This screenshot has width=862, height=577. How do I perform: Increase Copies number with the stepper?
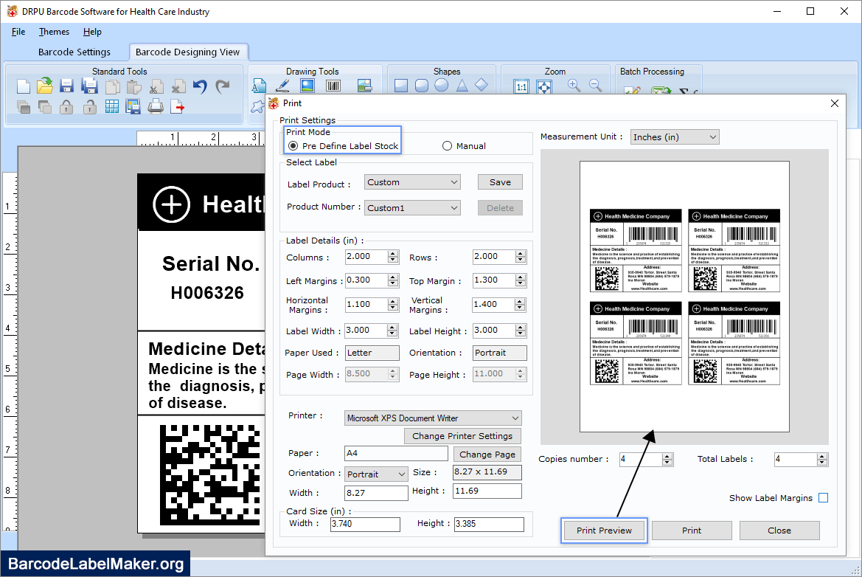click(667, 455)
